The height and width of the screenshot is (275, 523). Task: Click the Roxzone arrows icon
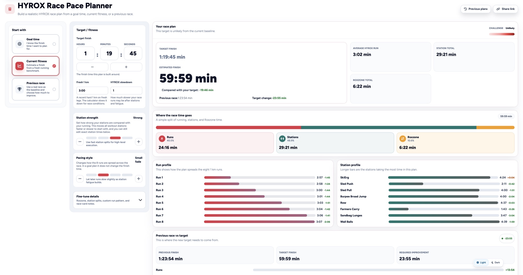point(402,138)
